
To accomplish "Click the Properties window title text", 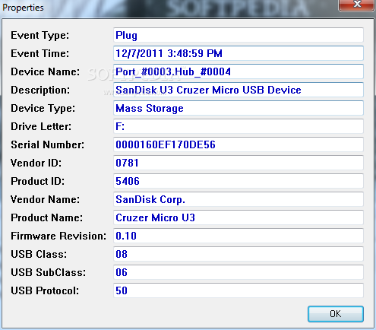I will 23,8.
